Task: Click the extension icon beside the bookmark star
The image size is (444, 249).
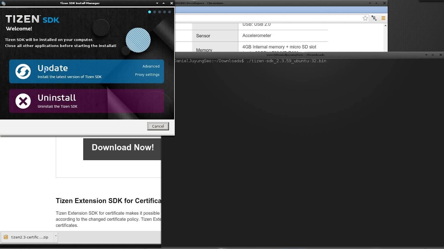Action: tap(374, 18)
